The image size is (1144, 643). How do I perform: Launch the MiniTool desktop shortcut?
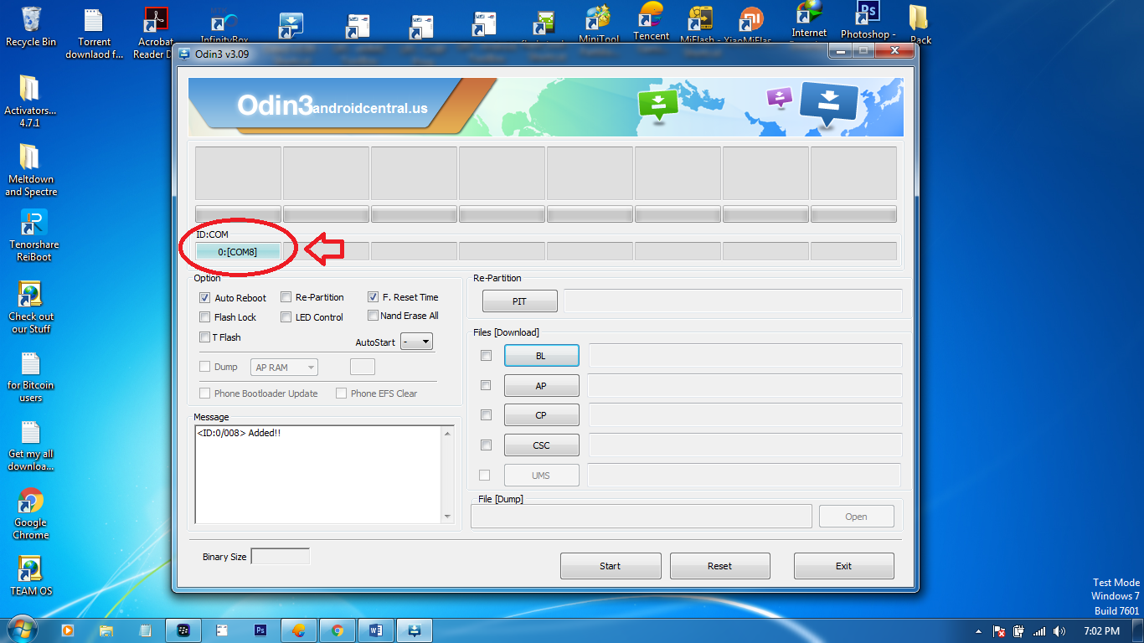(599, 23)
